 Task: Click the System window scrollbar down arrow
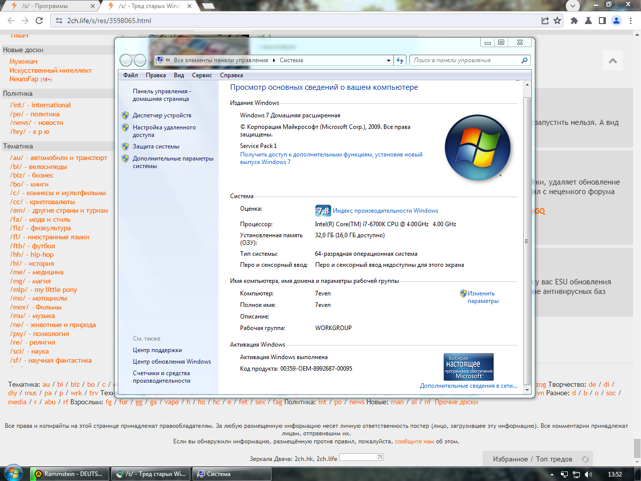pyautogui.click(x=527, y=390)
